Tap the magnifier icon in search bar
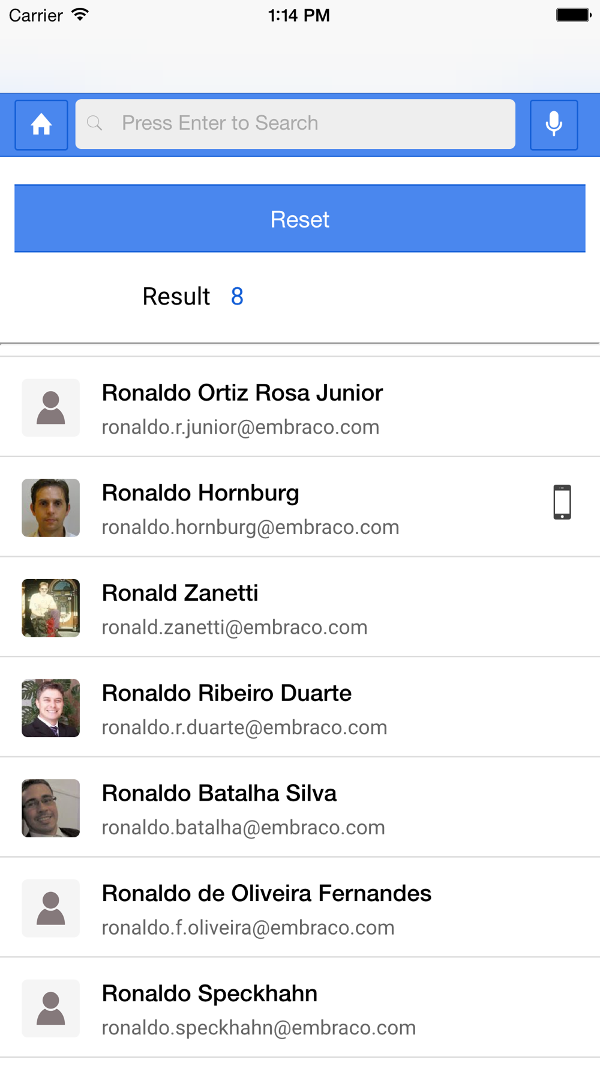This screenshot has height=1068, width=600. click(x=95, y=124)
